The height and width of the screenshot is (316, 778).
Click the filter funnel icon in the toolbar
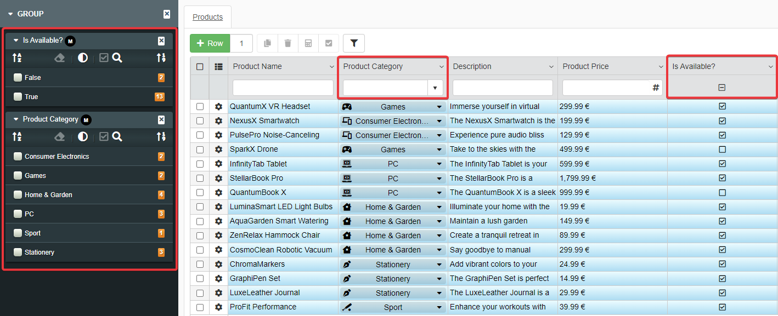pyautogui.click(x=354, y=43)
